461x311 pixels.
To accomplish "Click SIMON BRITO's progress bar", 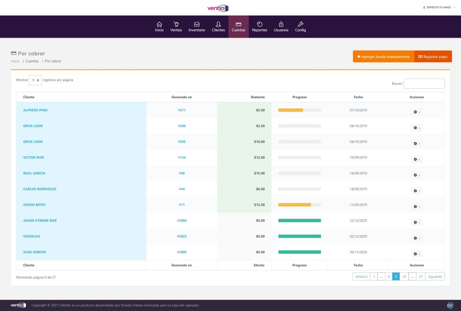I will [299, 205].
